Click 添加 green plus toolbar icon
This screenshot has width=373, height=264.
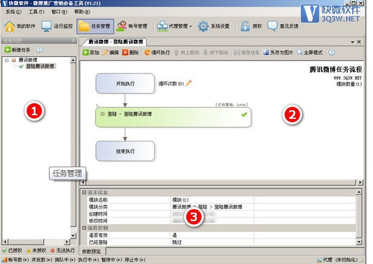pyautogui.click(x=86, y=53)
